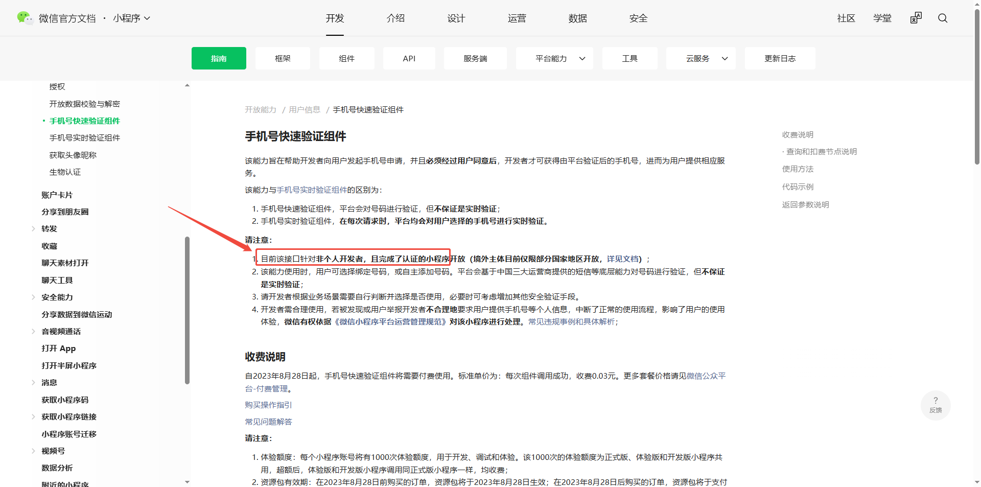Open 获取头像昵称 in the sidebar
Image resolution: width=981 pixels, height=487 pixels.
pos(73,155)
